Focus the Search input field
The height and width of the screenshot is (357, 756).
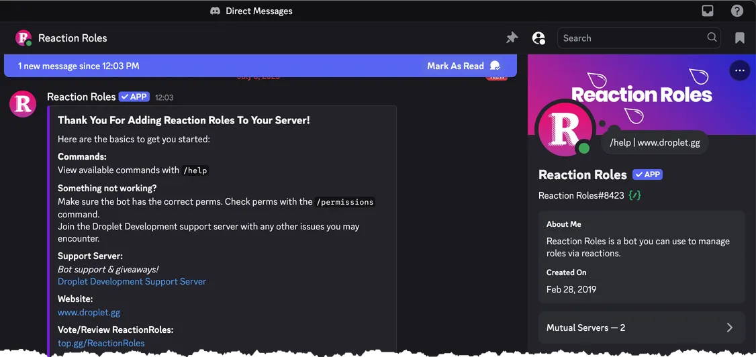[x=639, y=38]
